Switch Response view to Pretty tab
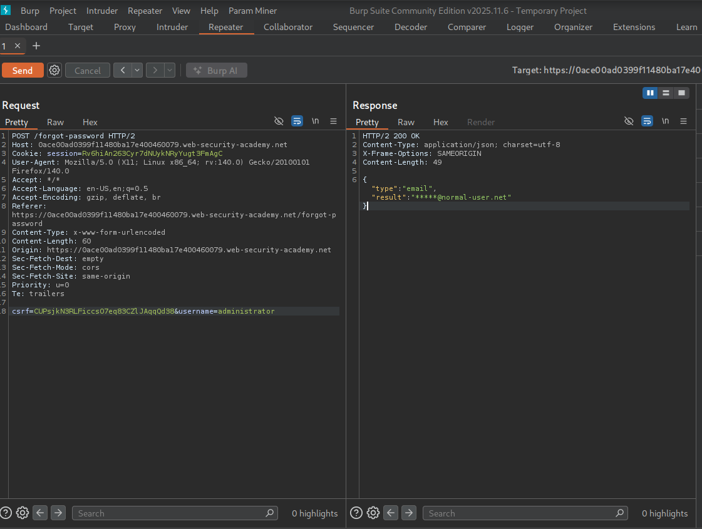 (x=367, y=122)
